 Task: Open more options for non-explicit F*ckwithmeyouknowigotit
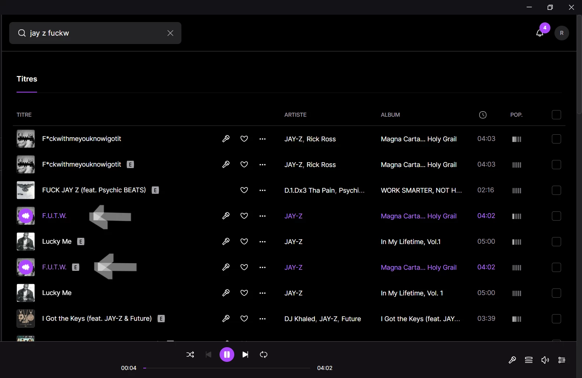(263, 139)
